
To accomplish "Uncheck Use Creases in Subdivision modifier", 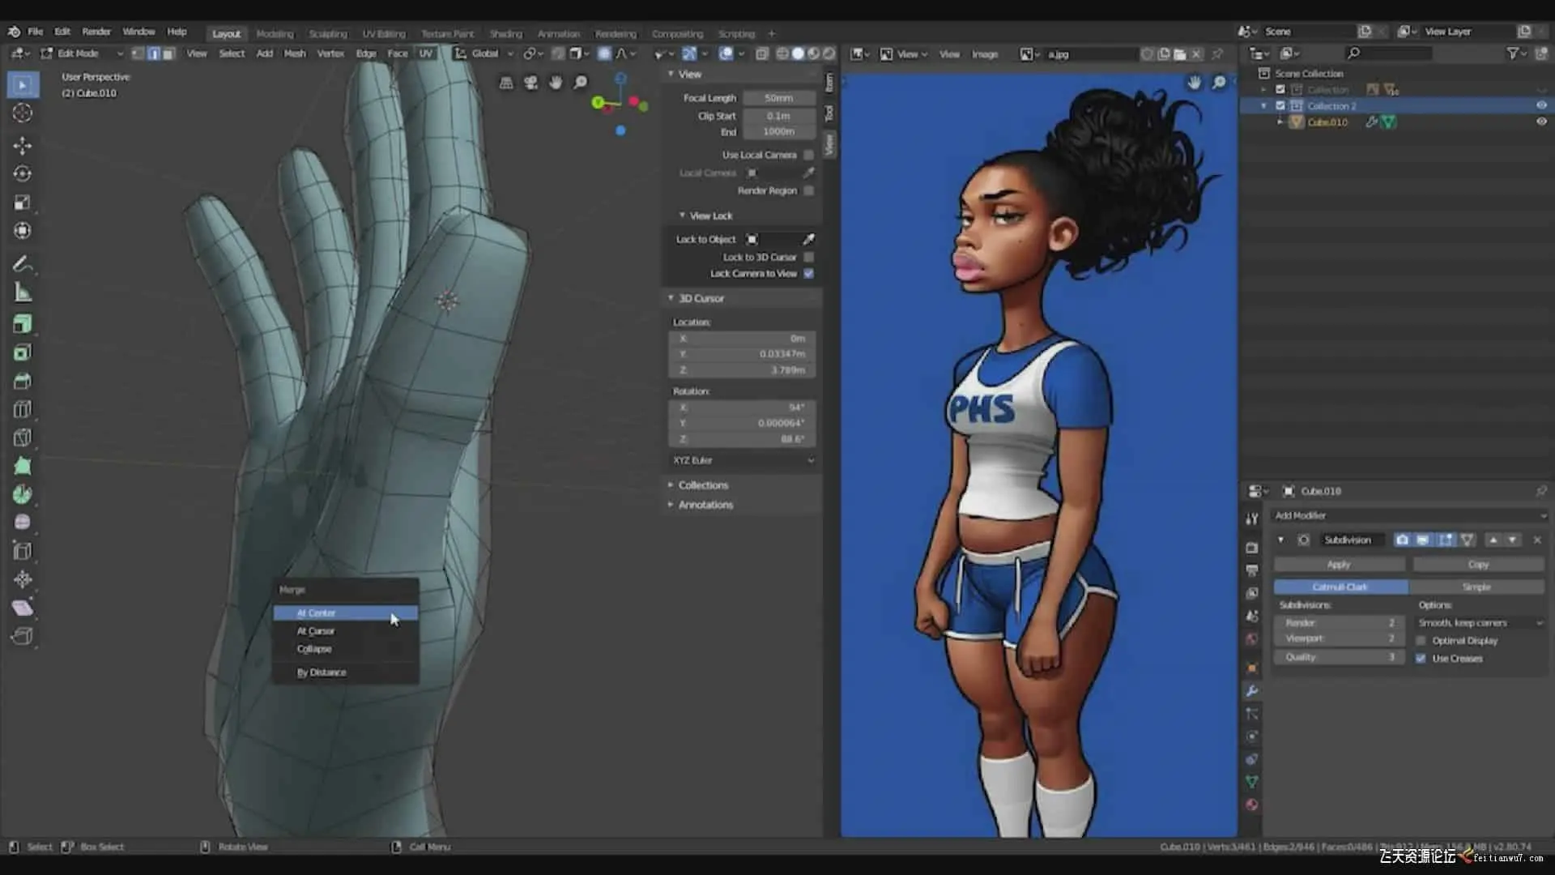I will [1421, 659].
